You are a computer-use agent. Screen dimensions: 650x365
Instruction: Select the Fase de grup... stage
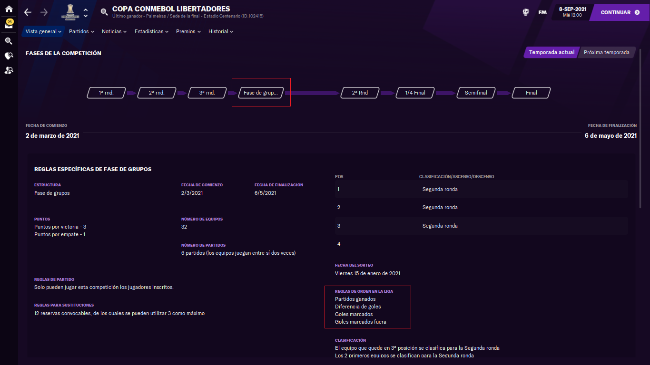coord(260,93)
